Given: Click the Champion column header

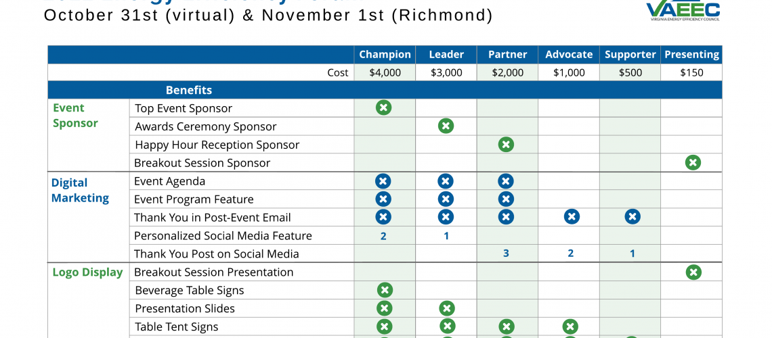Looking at the screenshot, I should (385, 55).
